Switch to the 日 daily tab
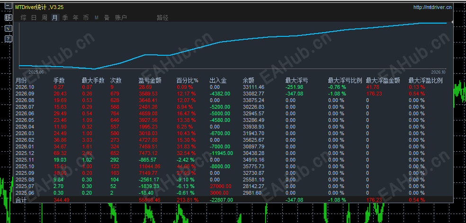This screenshot has height=223, width=466. point(34,18)
